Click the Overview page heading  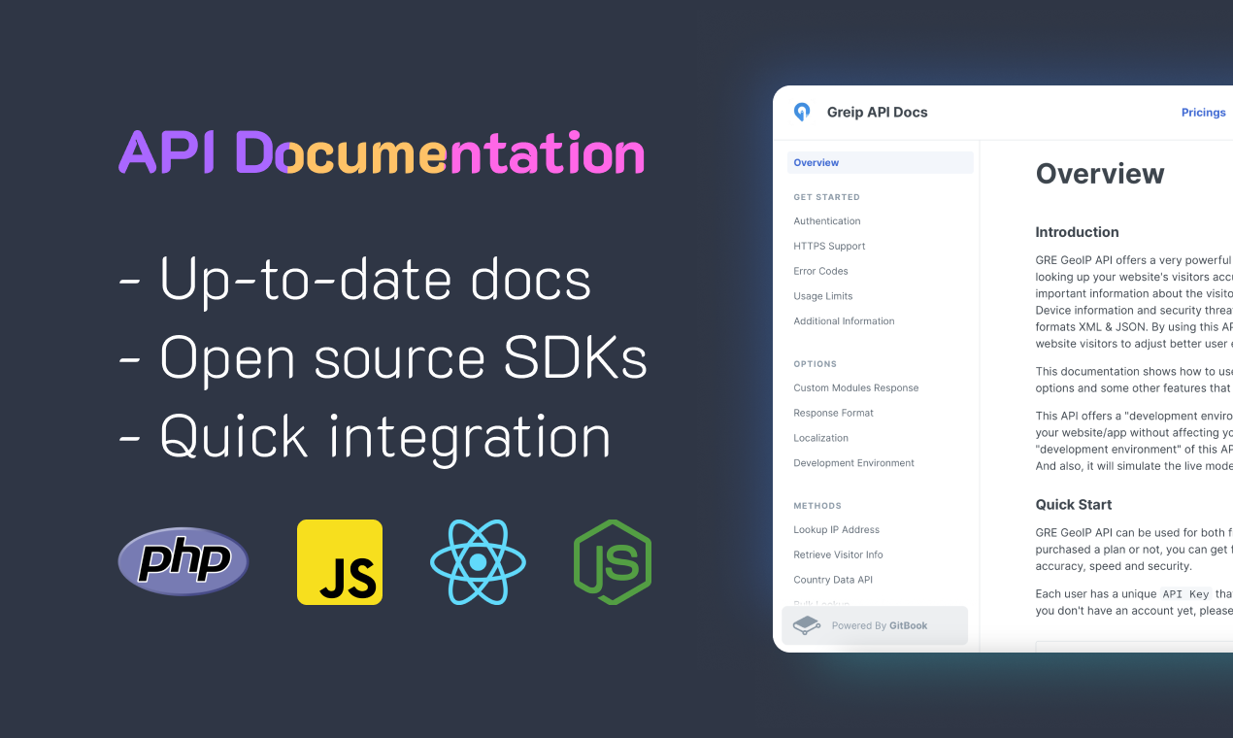coord(1100,174)
